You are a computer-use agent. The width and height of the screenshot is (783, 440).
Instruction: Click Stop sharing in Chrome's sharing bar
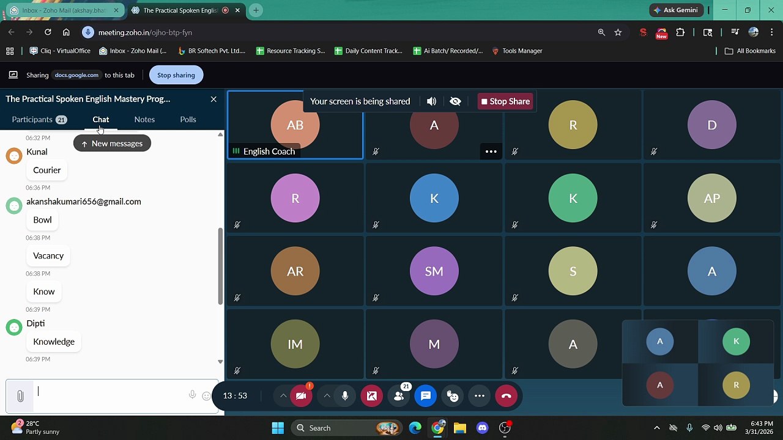176,75
